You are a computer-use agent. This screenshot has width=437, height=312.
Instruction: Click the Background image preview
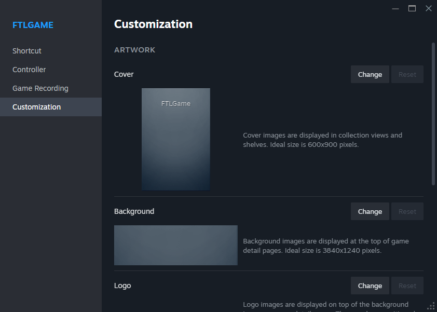176,245
